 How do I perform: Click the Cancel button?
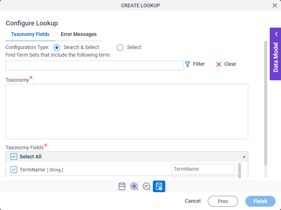click(x=193, y=201)
